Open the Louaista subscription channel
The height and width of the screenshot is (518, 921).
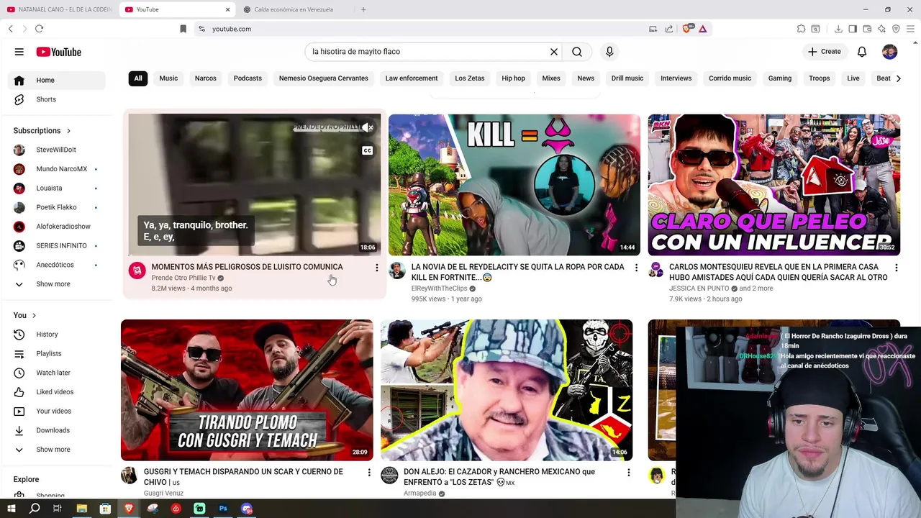click(57, 188)
